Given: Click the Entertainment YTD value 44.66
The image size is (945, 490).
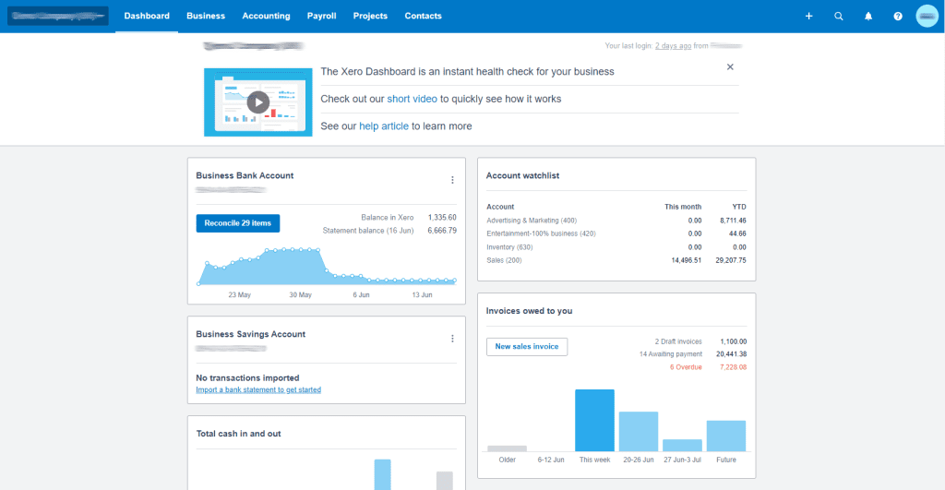Looking at the screenshot, I should click(737, 233).
